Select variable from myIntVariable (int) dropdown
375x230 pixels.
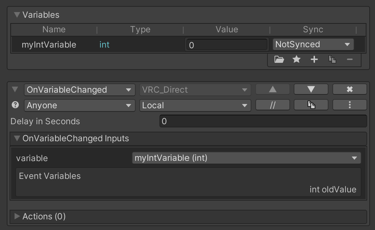(x=246, y=158)
